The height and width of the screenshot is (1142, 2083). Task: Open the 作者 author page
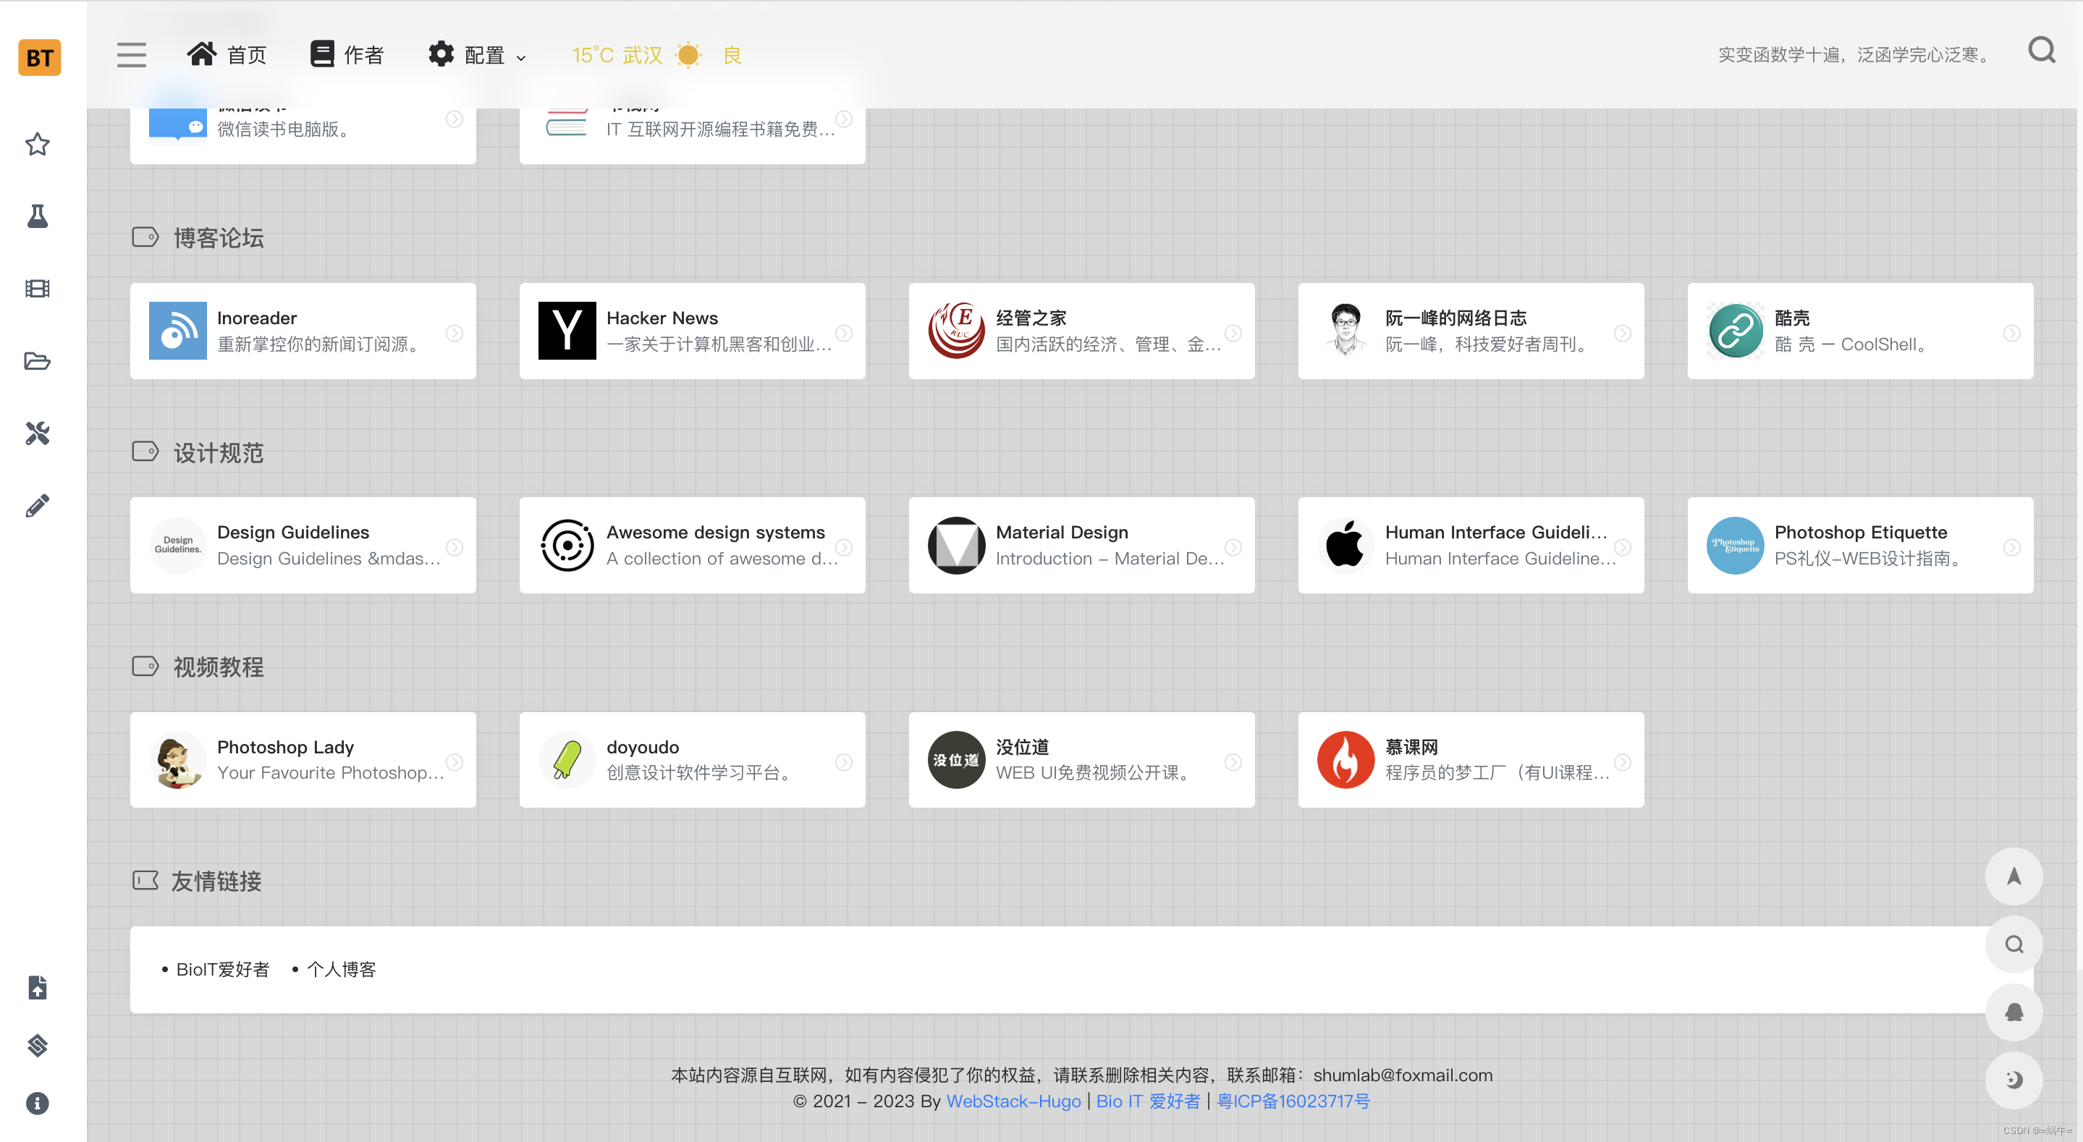click(x=347, y=55)
